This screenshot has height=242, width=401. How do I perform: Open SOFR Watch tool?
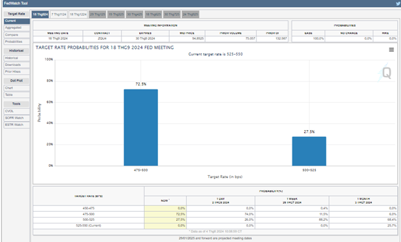17,118
